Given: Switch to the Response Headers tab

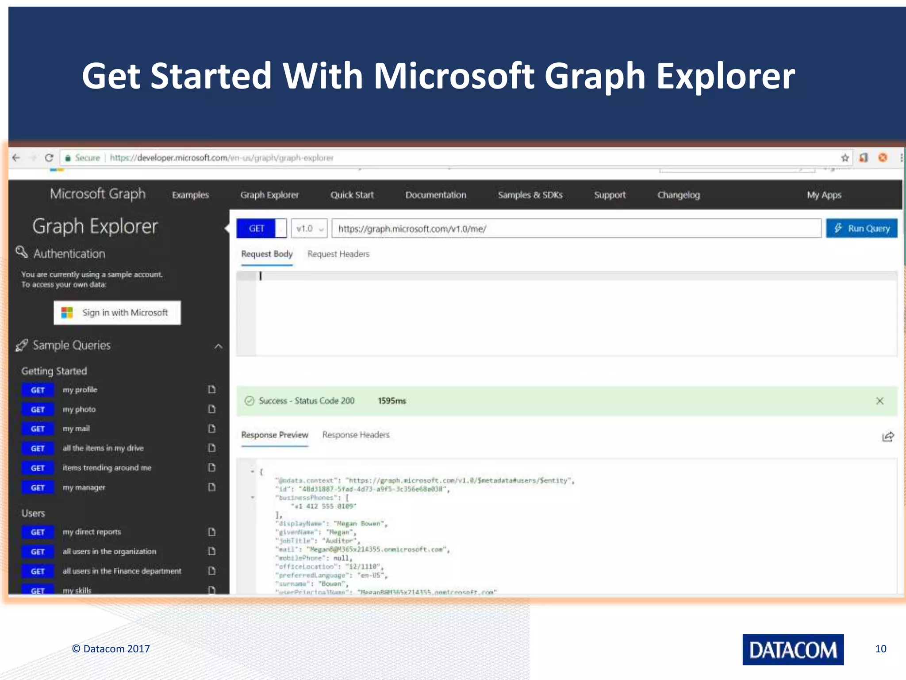Looking at the screenshot, I should tap(356, 435).
